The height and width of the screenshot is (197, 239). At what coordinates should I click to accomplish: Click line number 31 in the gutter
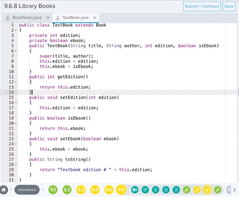pyautogui.click(x=11, y=180)
